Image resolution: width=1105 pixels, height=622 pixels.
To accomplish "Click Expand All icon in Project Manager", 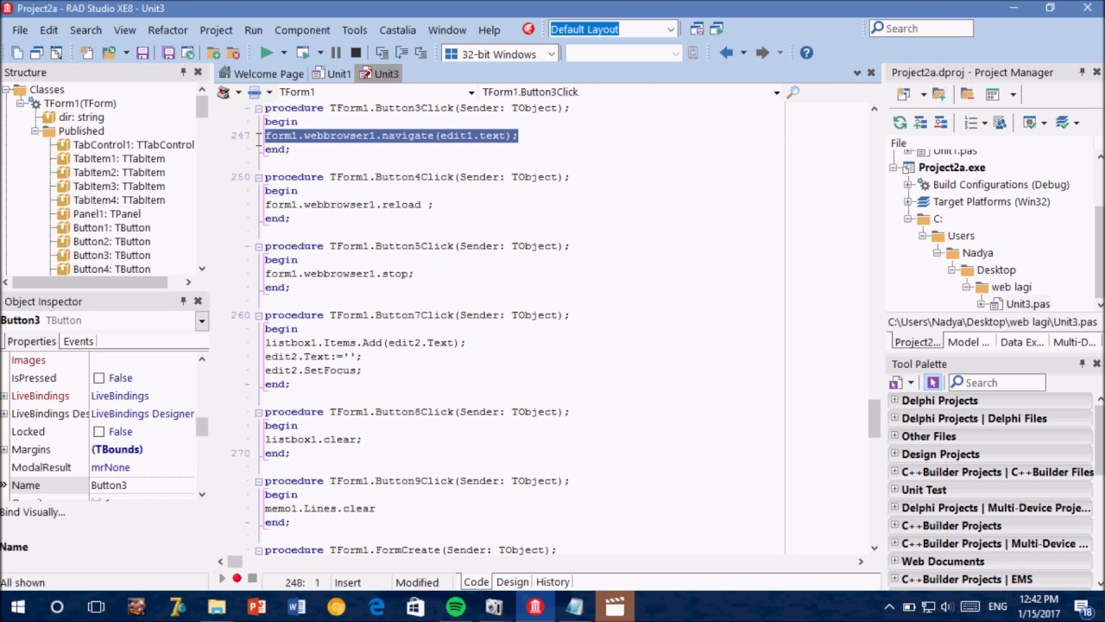I will [920, 123].
